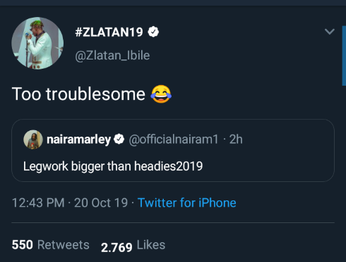
Task: Click the #ZLATAN19 display name
Action: pyautogui.click(x=109, y=32)
